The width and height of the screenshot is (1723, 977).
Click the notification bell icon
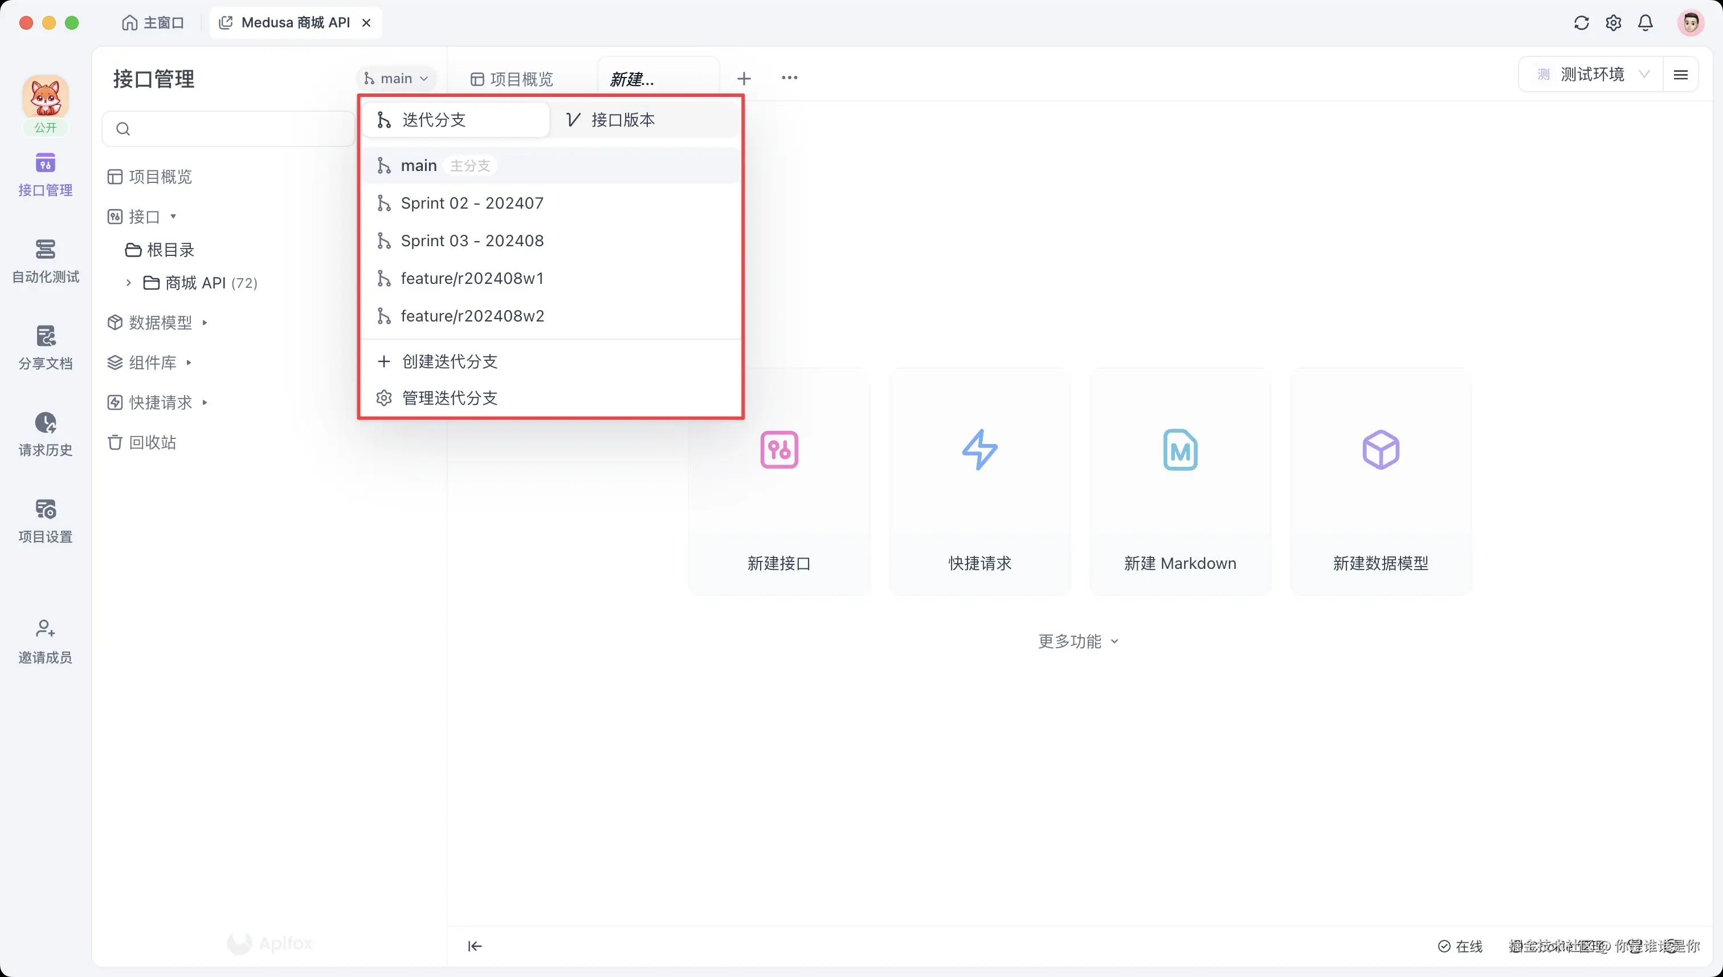(x=1645, y=22)
